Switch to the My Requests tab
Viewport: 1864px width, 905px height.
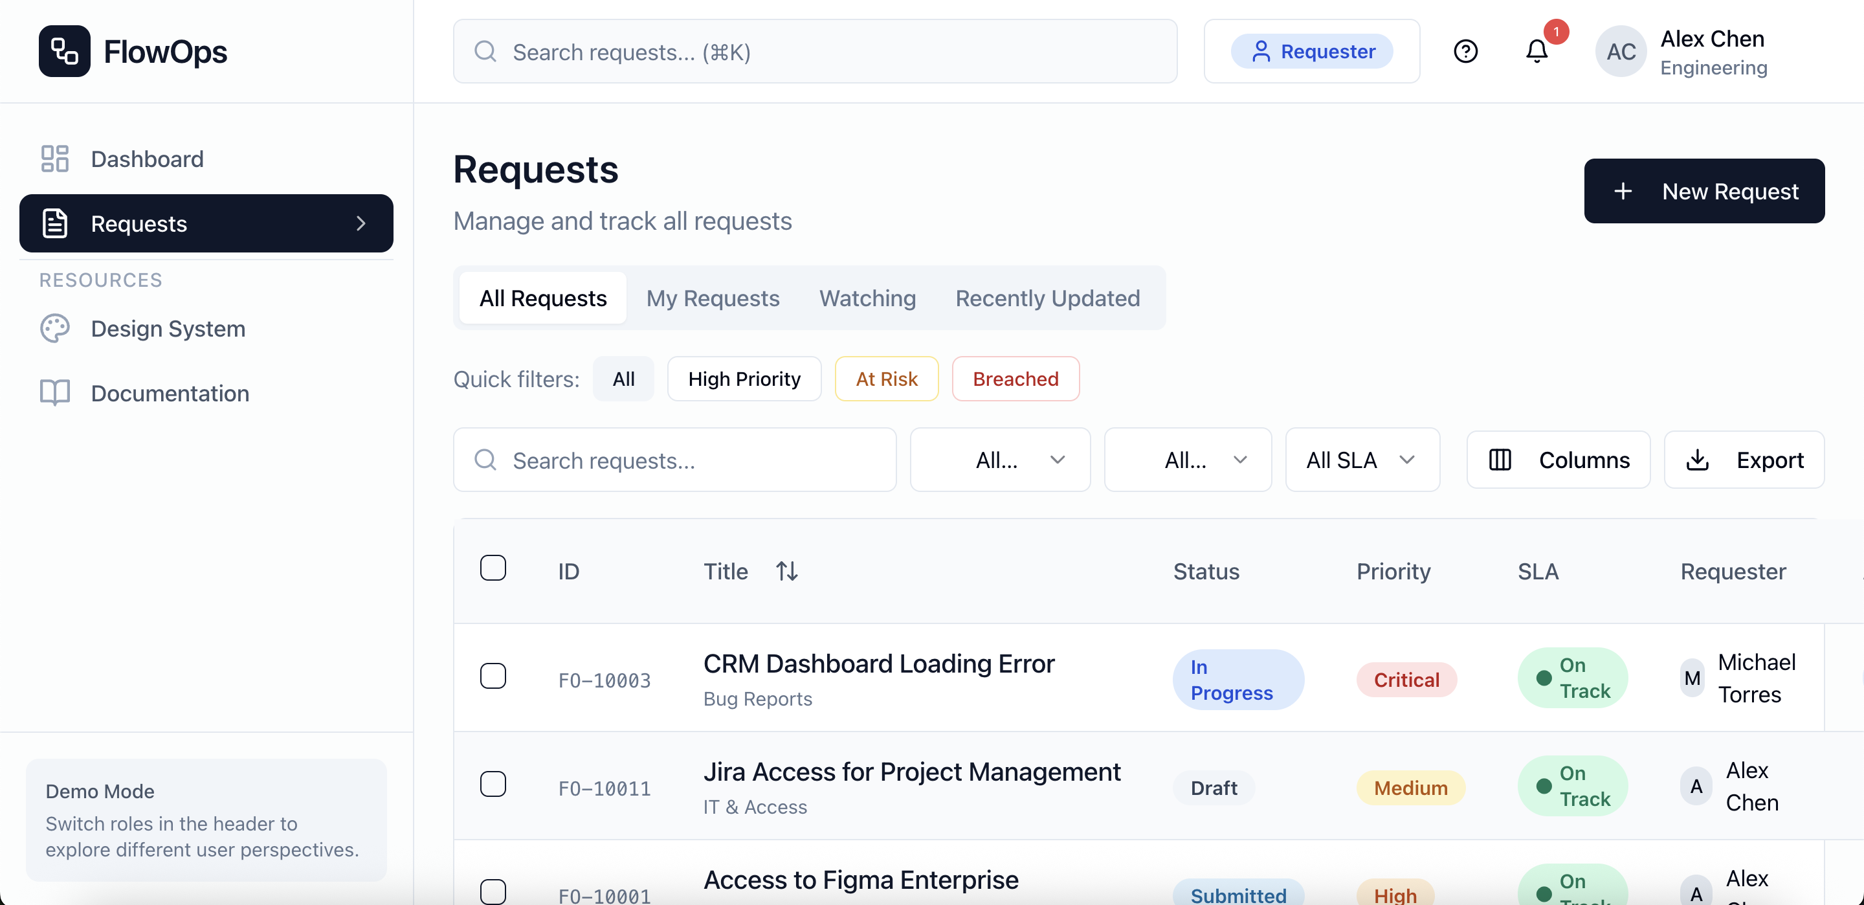pos(712,298)
